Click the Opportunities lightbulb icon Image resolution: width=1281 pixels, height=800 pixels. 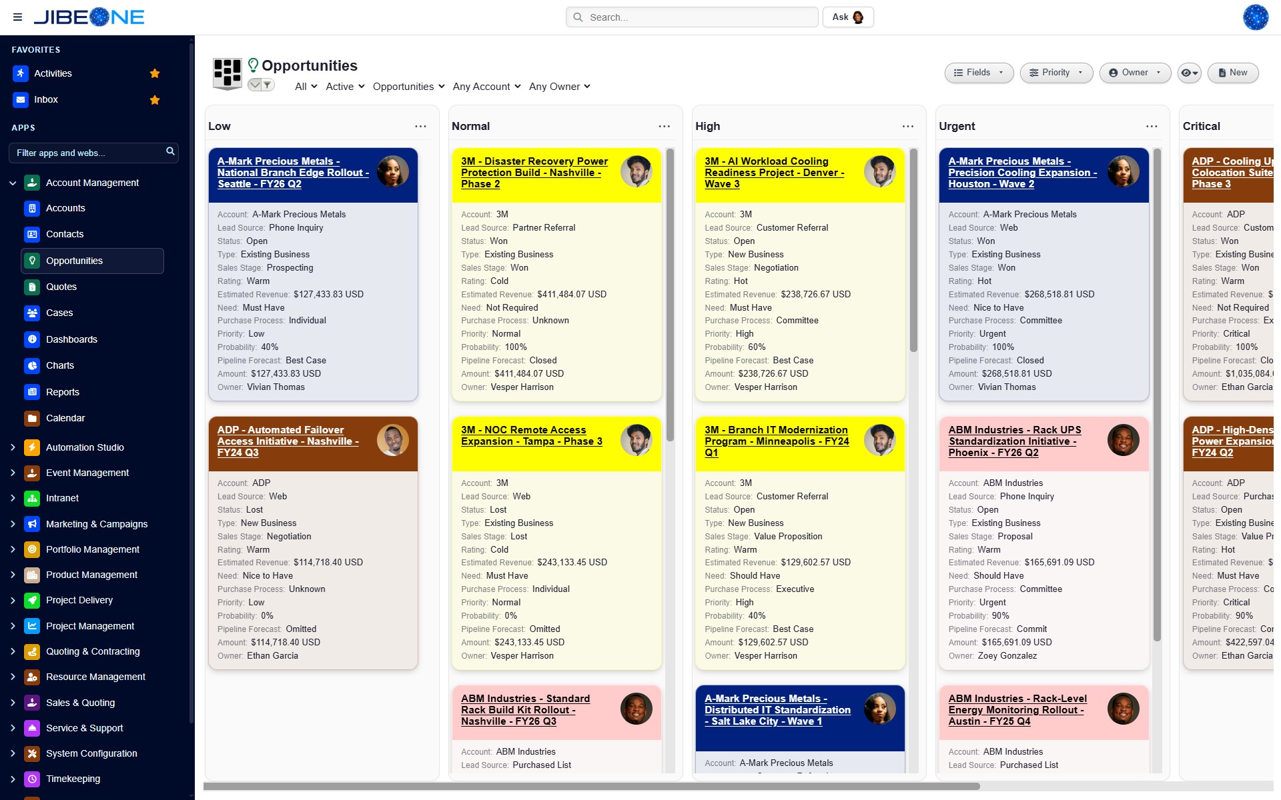[253, 65]
